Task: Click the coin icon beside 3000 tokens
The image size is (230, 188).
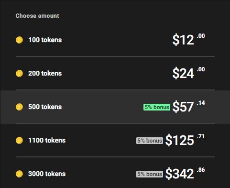Action: (x=19, y=174)
